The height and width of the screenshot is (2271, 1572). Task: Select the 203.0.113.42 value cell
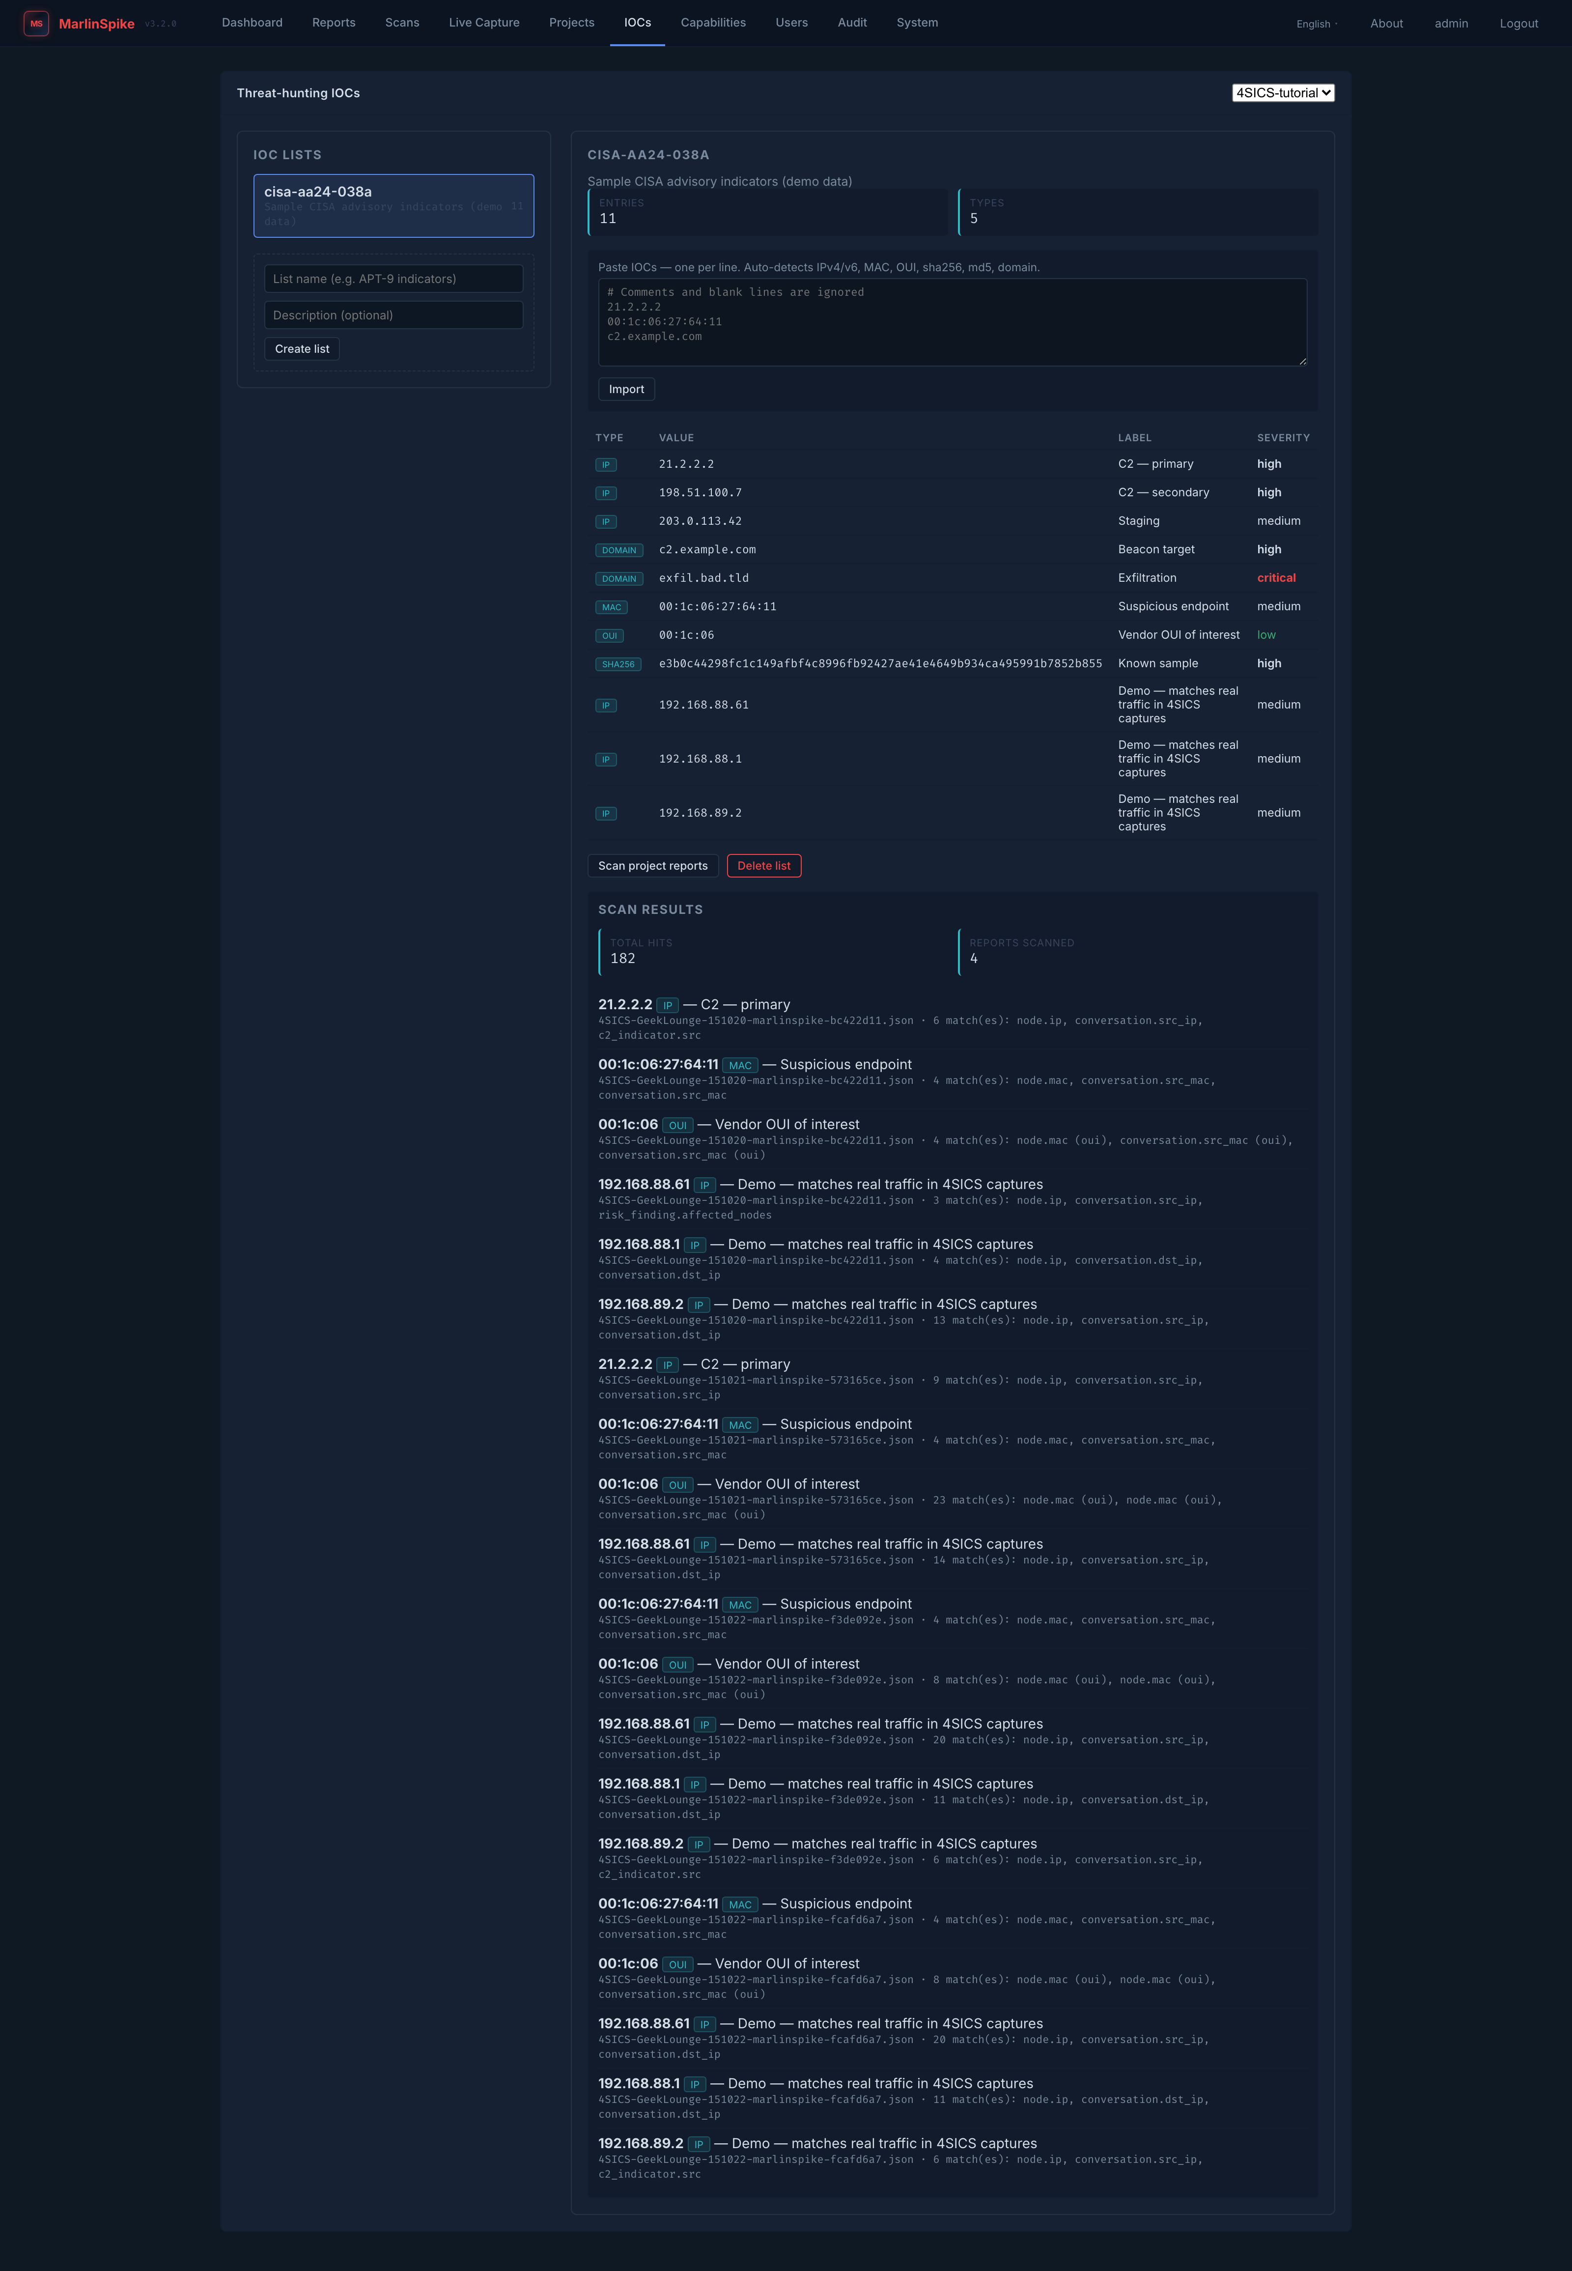click(701, 521)
